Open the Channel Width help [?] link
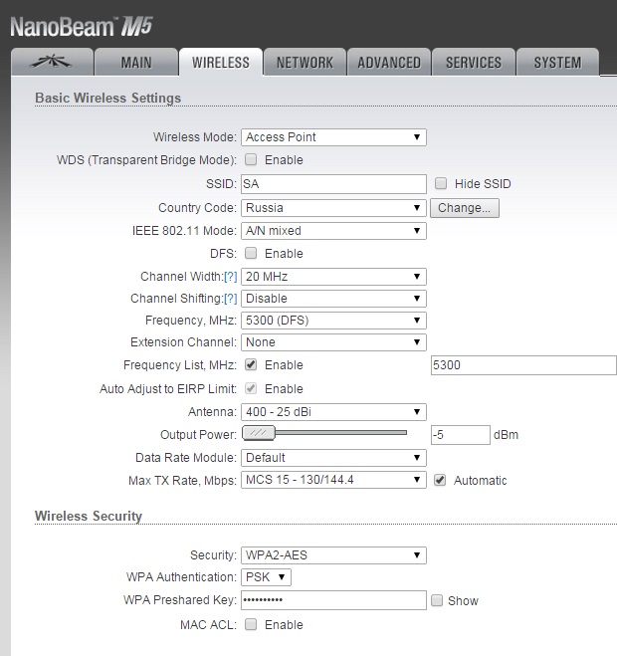Image resolution: width=617 pixels, height=656 pixels. (x=231, y=277)
